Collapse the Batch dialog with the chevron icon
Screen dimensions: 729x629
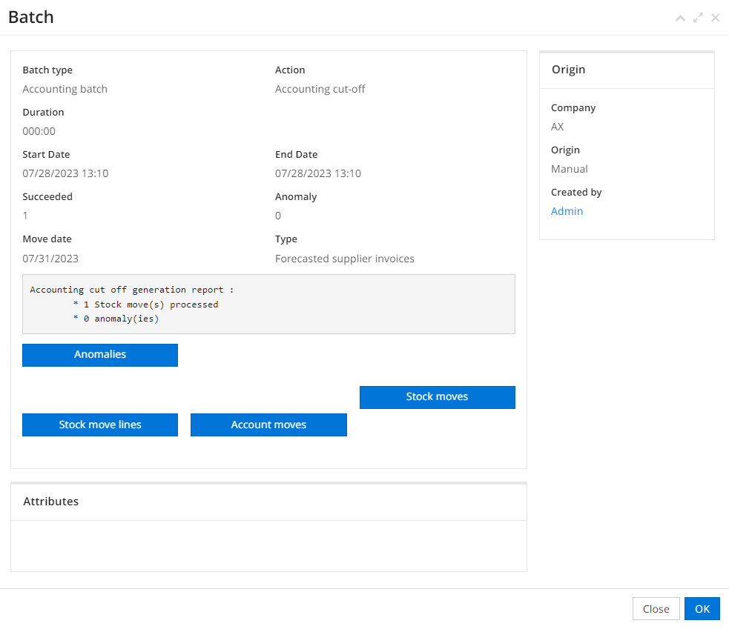click(680, 18)
